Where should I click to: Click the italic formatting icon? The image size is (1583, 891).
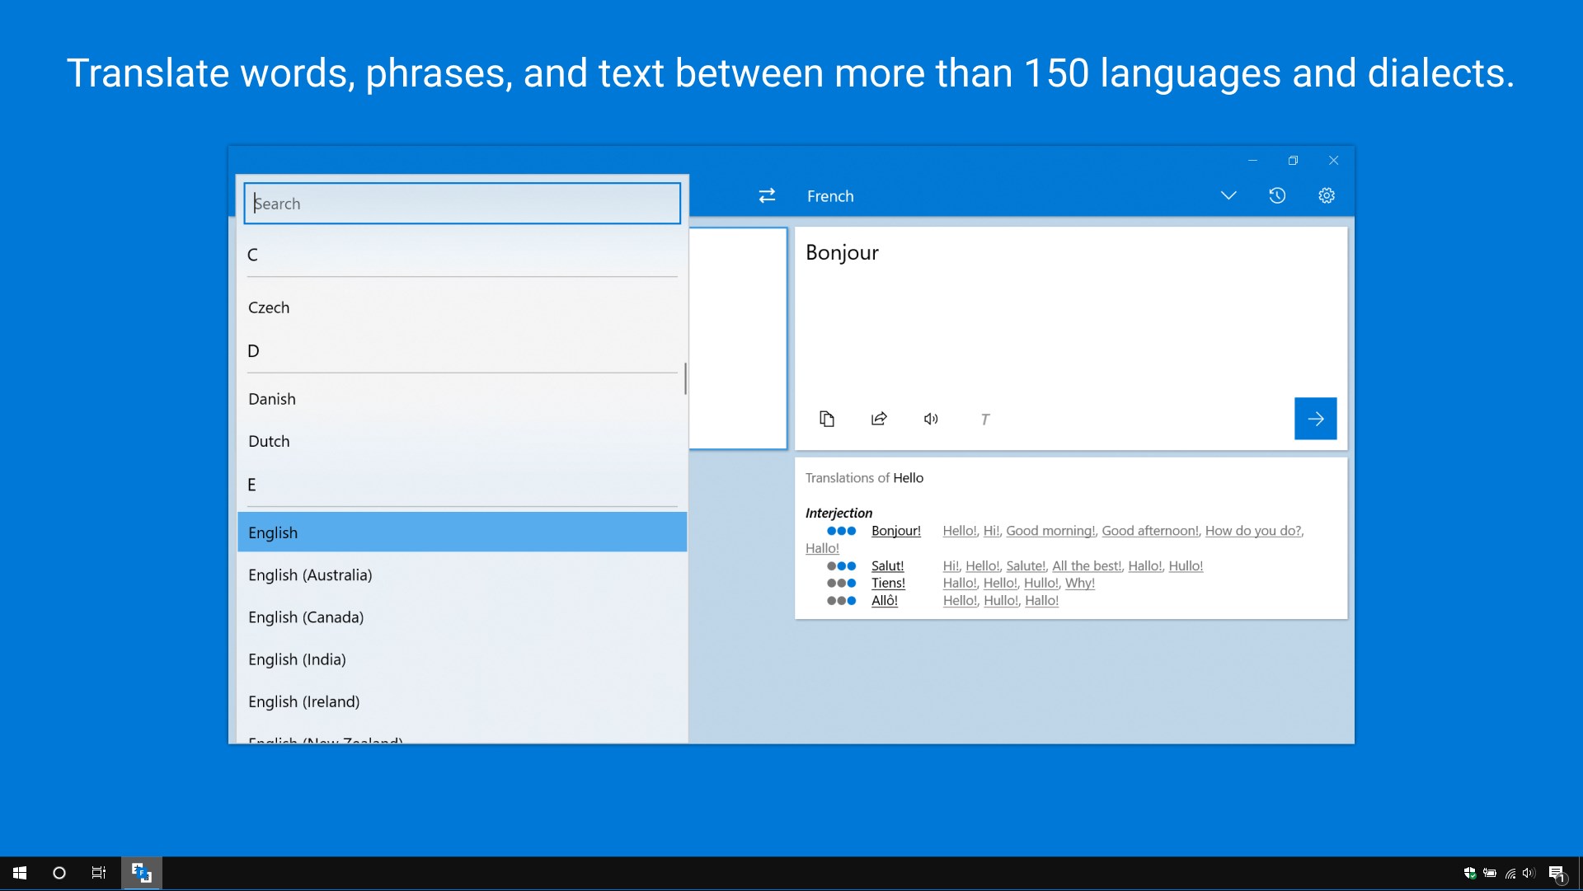[x=985, y=420]
